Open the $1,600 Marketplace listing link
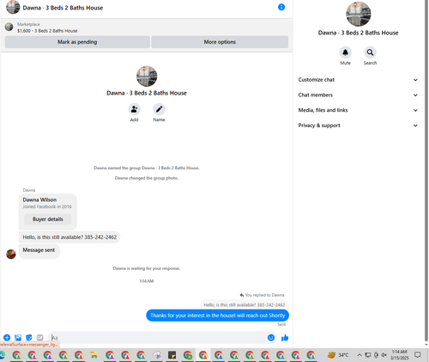Viewport: 429px width, 362px height. [x=47, y=31]
